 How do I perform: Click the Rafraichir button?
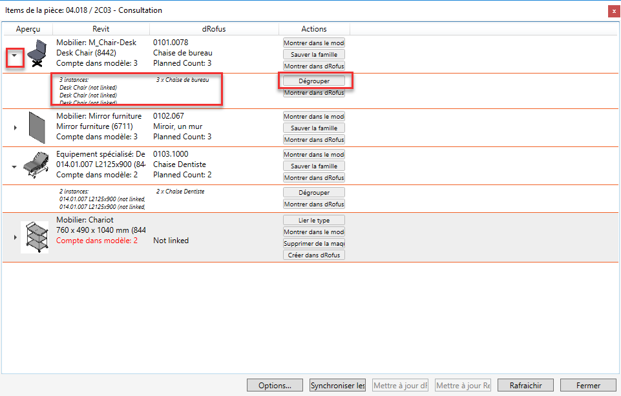point(525,385)
